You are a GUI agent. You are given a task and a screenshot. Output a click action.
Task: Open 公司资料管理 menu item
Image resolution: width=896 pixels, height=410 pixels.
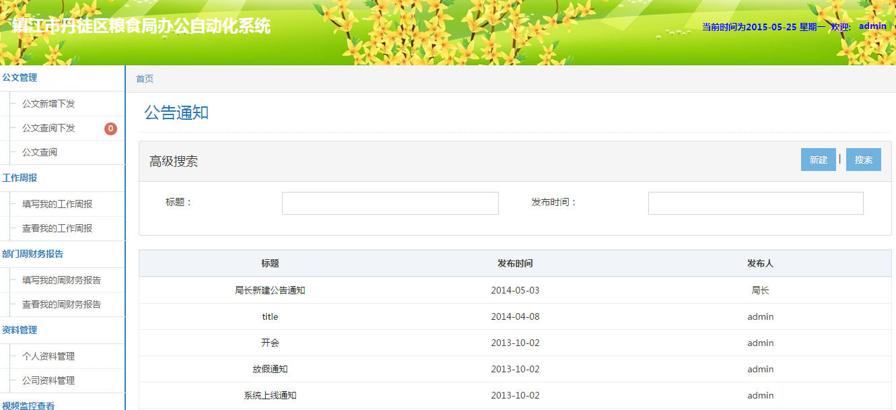point(48,380)
